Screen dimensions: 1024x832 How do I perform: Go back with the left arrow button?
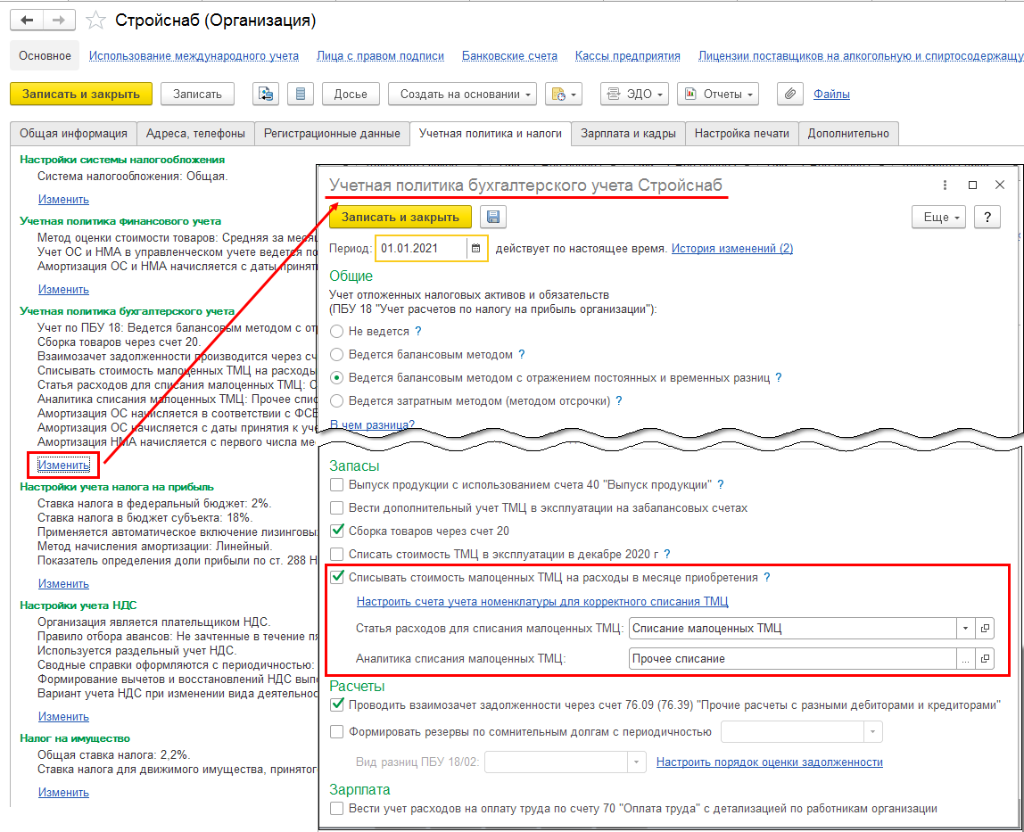point(27,21)
